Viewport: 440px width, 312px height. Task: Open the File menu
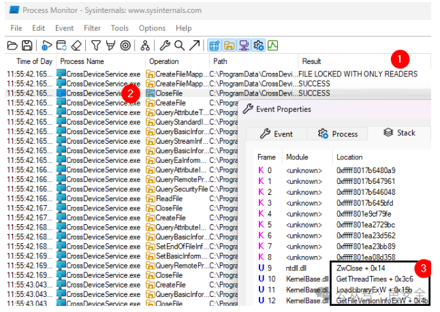pyautogui.click(x=16, y=28)
